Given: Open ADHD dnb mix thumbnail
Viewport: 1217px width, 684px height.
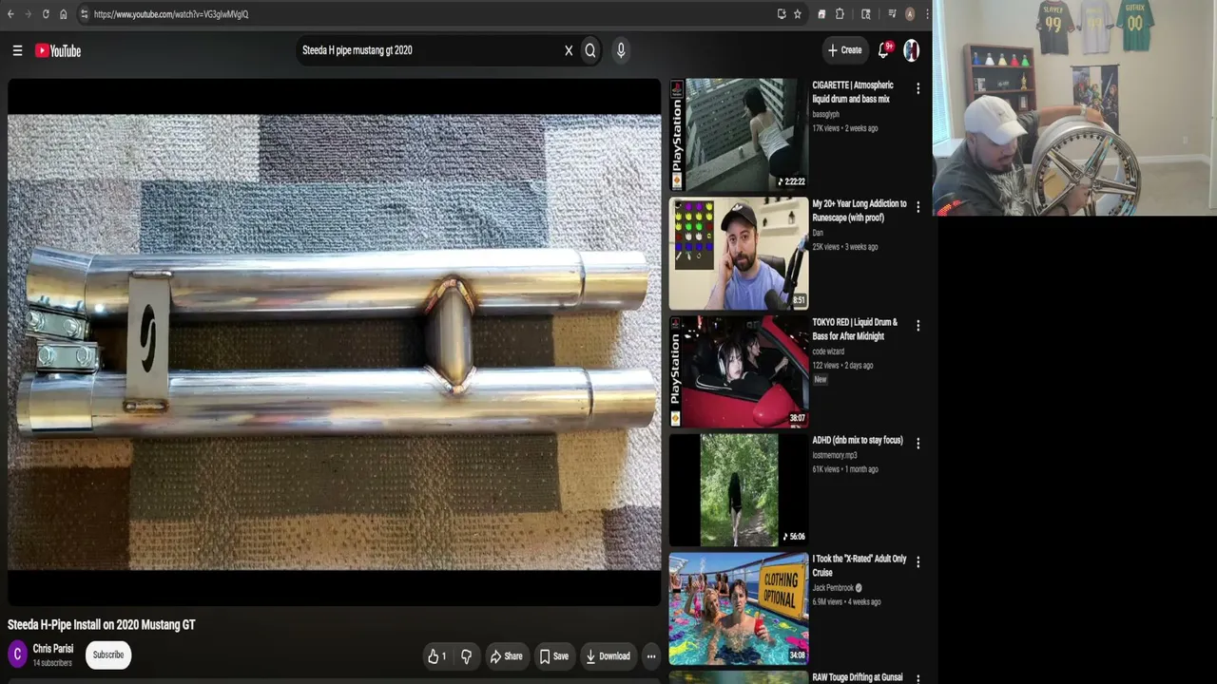Looking at the screenshot, I should click(x=739, y=490).
